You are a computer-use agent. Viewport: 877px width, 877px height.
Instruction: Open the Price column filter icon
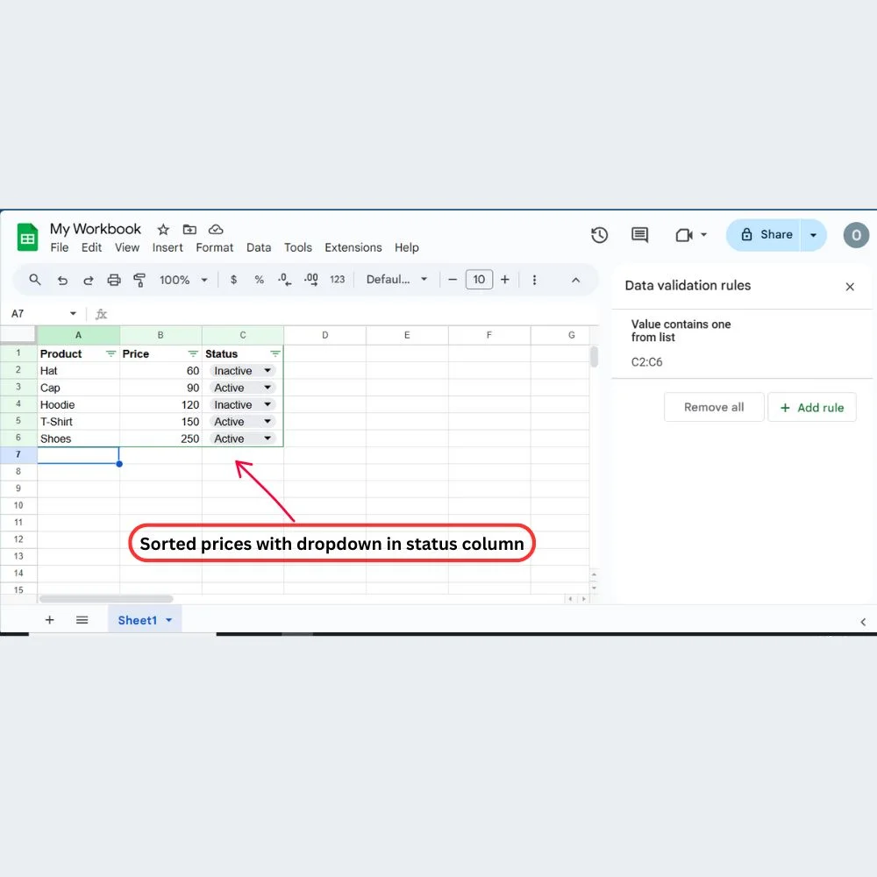pyautogui.click(x=193, y=353)
